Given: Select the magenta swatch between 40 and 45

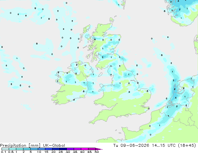Looking at the screenshot, I should coord(85,149).
